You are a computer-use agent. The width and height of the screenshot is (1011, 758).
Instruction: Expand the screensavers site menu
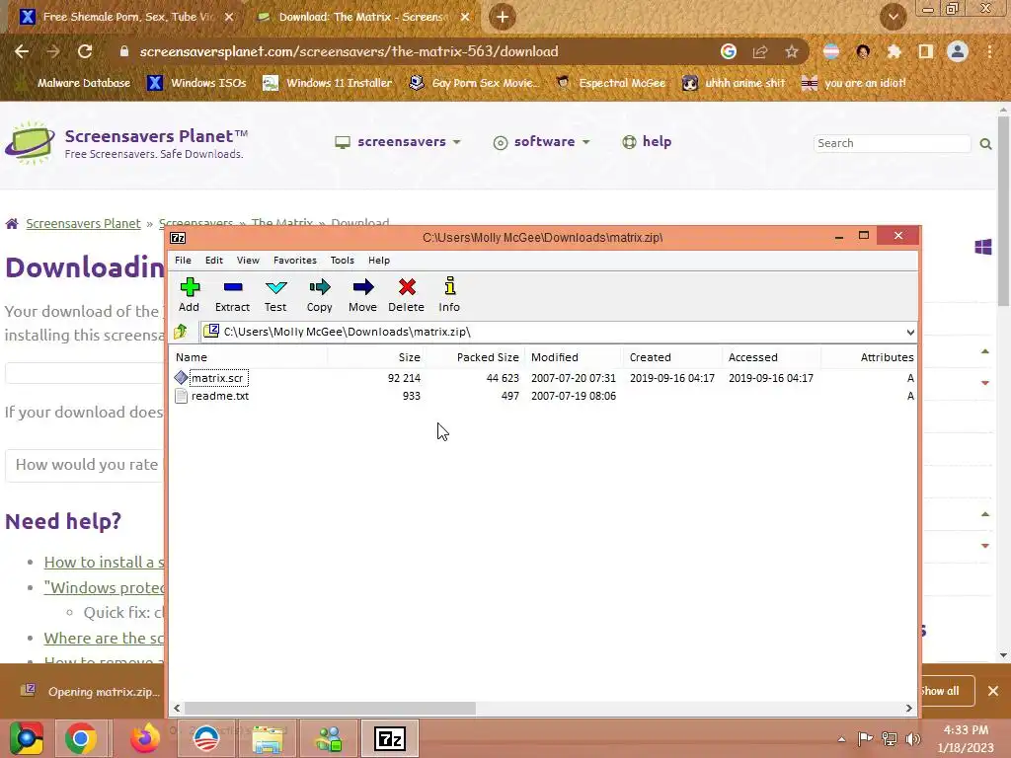pyautogui.click(x=398, y=142)
